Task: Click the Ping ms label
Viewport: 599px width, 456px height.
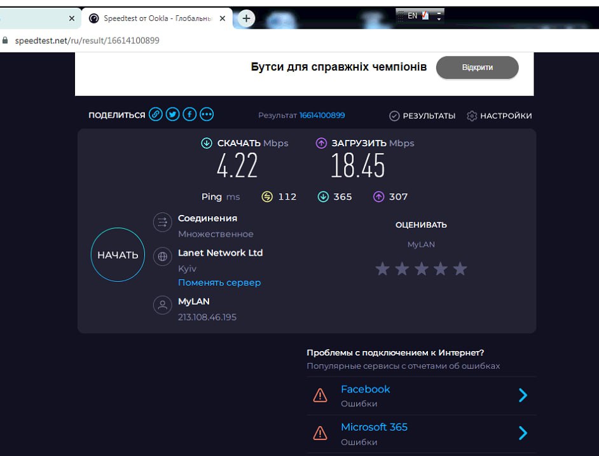Action: point(221,197)
